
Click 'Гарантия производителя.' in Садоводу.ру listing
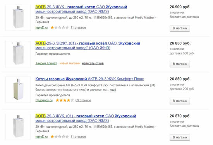coord(53,95)
